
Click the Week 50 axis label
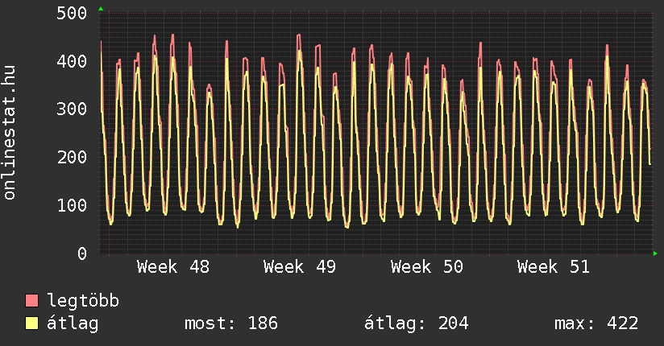tap(426, 267)
